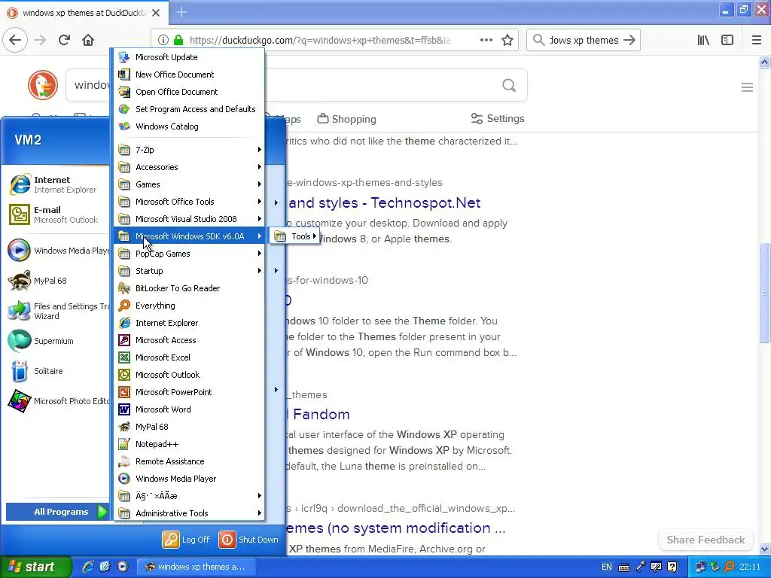Click the page vertical scrollbar thumb
Viewport: 771px width, 578px height.
(764, 293)
